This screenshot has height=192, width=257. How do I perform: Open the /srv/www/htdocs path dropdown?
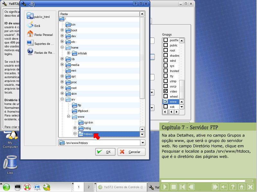143,143
